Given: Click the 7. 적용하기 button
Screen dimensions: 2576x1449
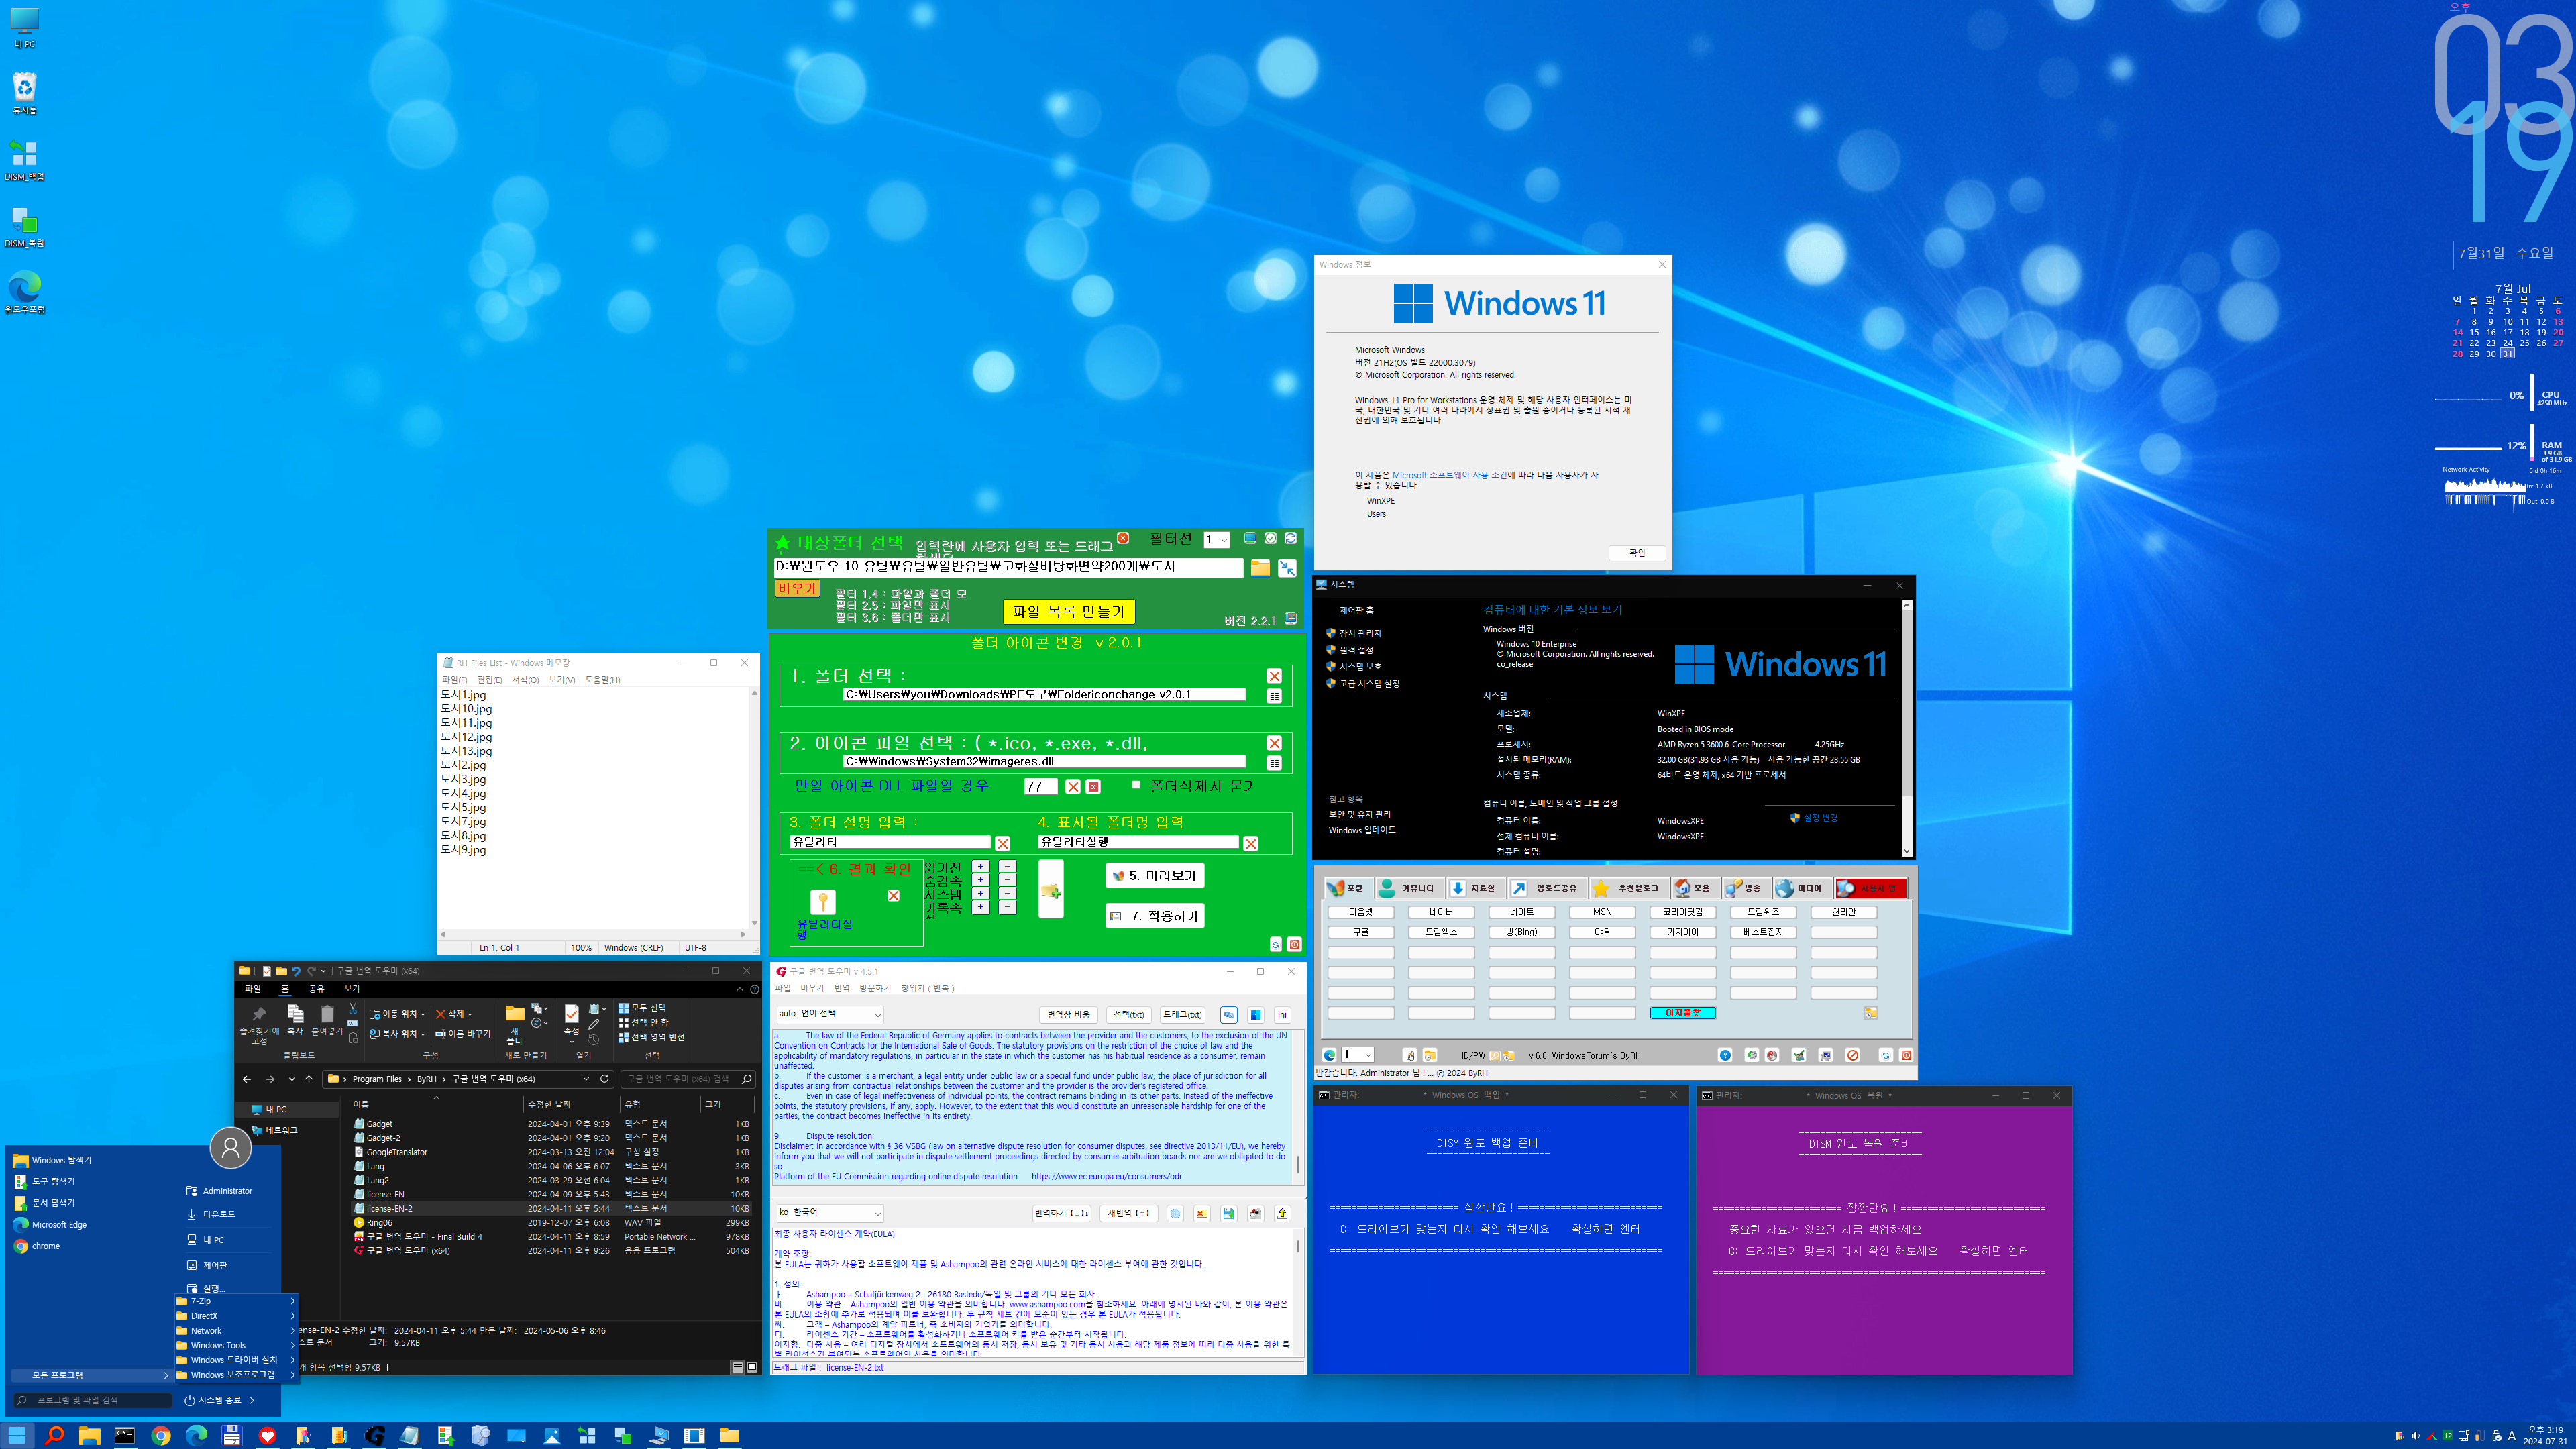Looking at the screenshot, I should click(x=1154, y=916).
